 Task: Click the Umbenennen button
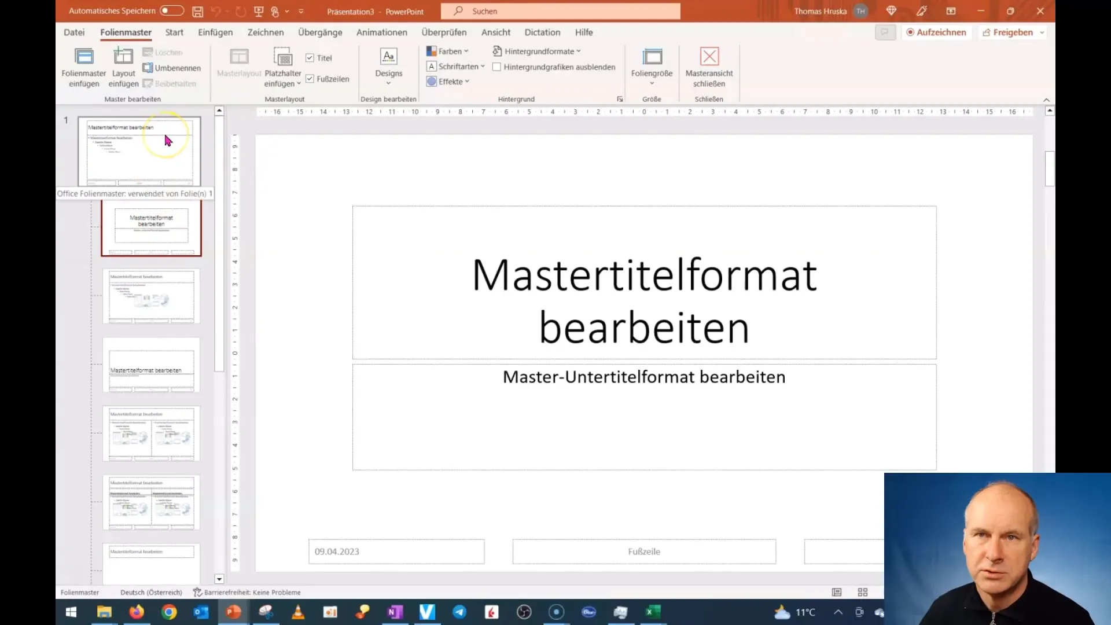pos(171,68)
